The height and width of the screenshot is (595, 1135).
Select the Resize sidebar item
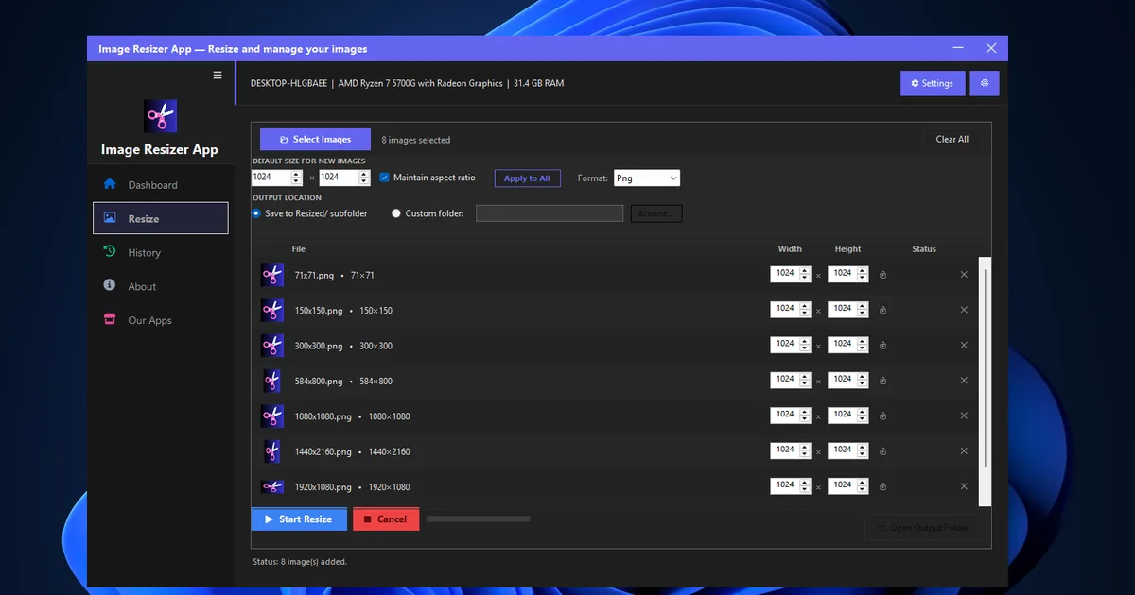pyautogui.click(x=160, y=218)
